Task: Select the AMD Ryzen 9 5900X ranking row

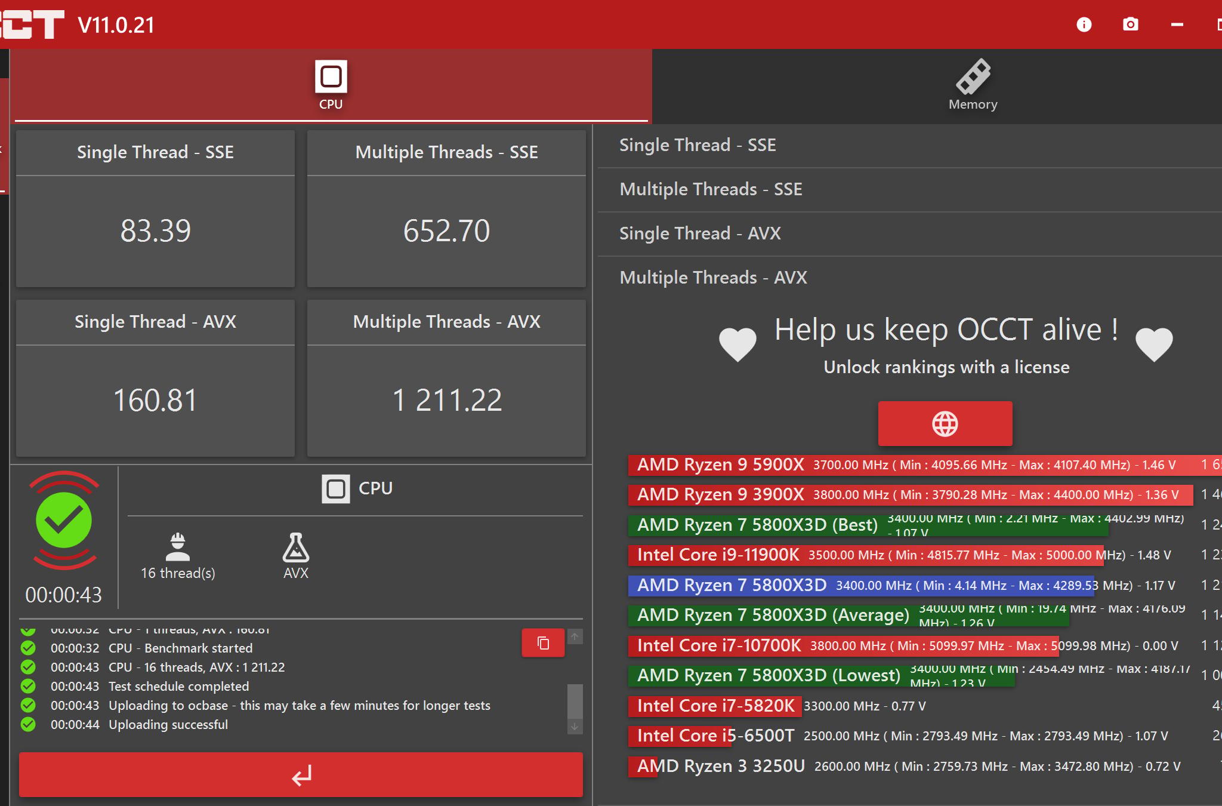Action: (925, 465)
